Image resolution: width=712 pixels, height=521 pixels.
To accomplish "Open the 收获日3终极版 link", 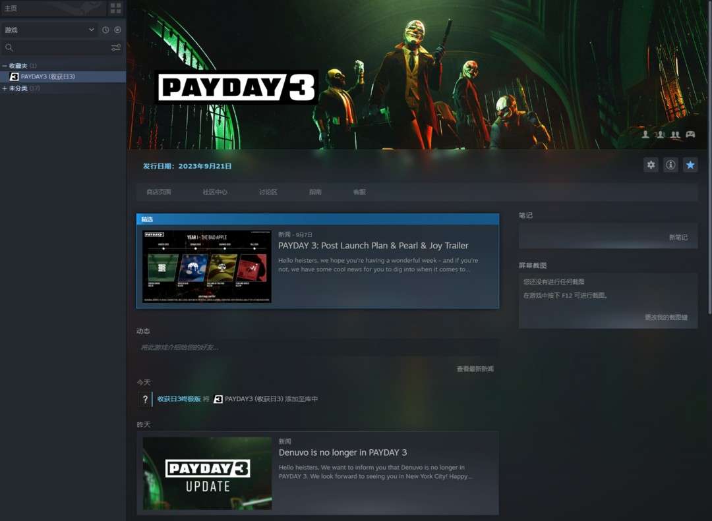I will click(179, 399).
